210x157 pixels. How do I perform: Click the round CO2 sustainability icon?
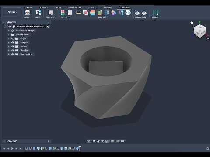[128, 13]
